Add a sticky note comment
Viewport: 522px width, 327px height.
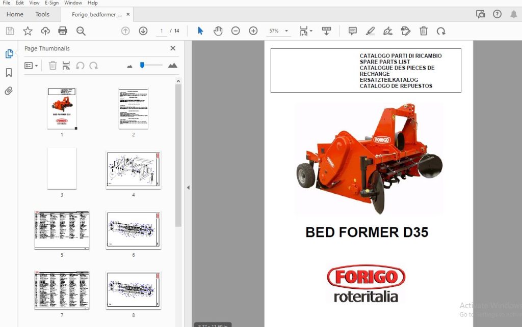point(353,31)
